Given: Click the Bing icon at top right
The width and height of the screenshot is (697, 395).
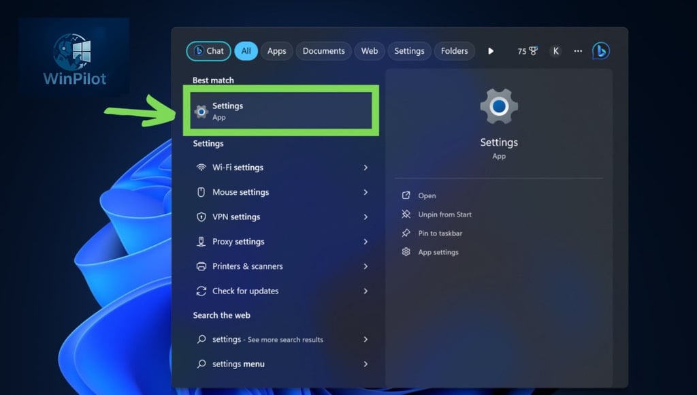Looking at the screenshot, I should 601,51.
